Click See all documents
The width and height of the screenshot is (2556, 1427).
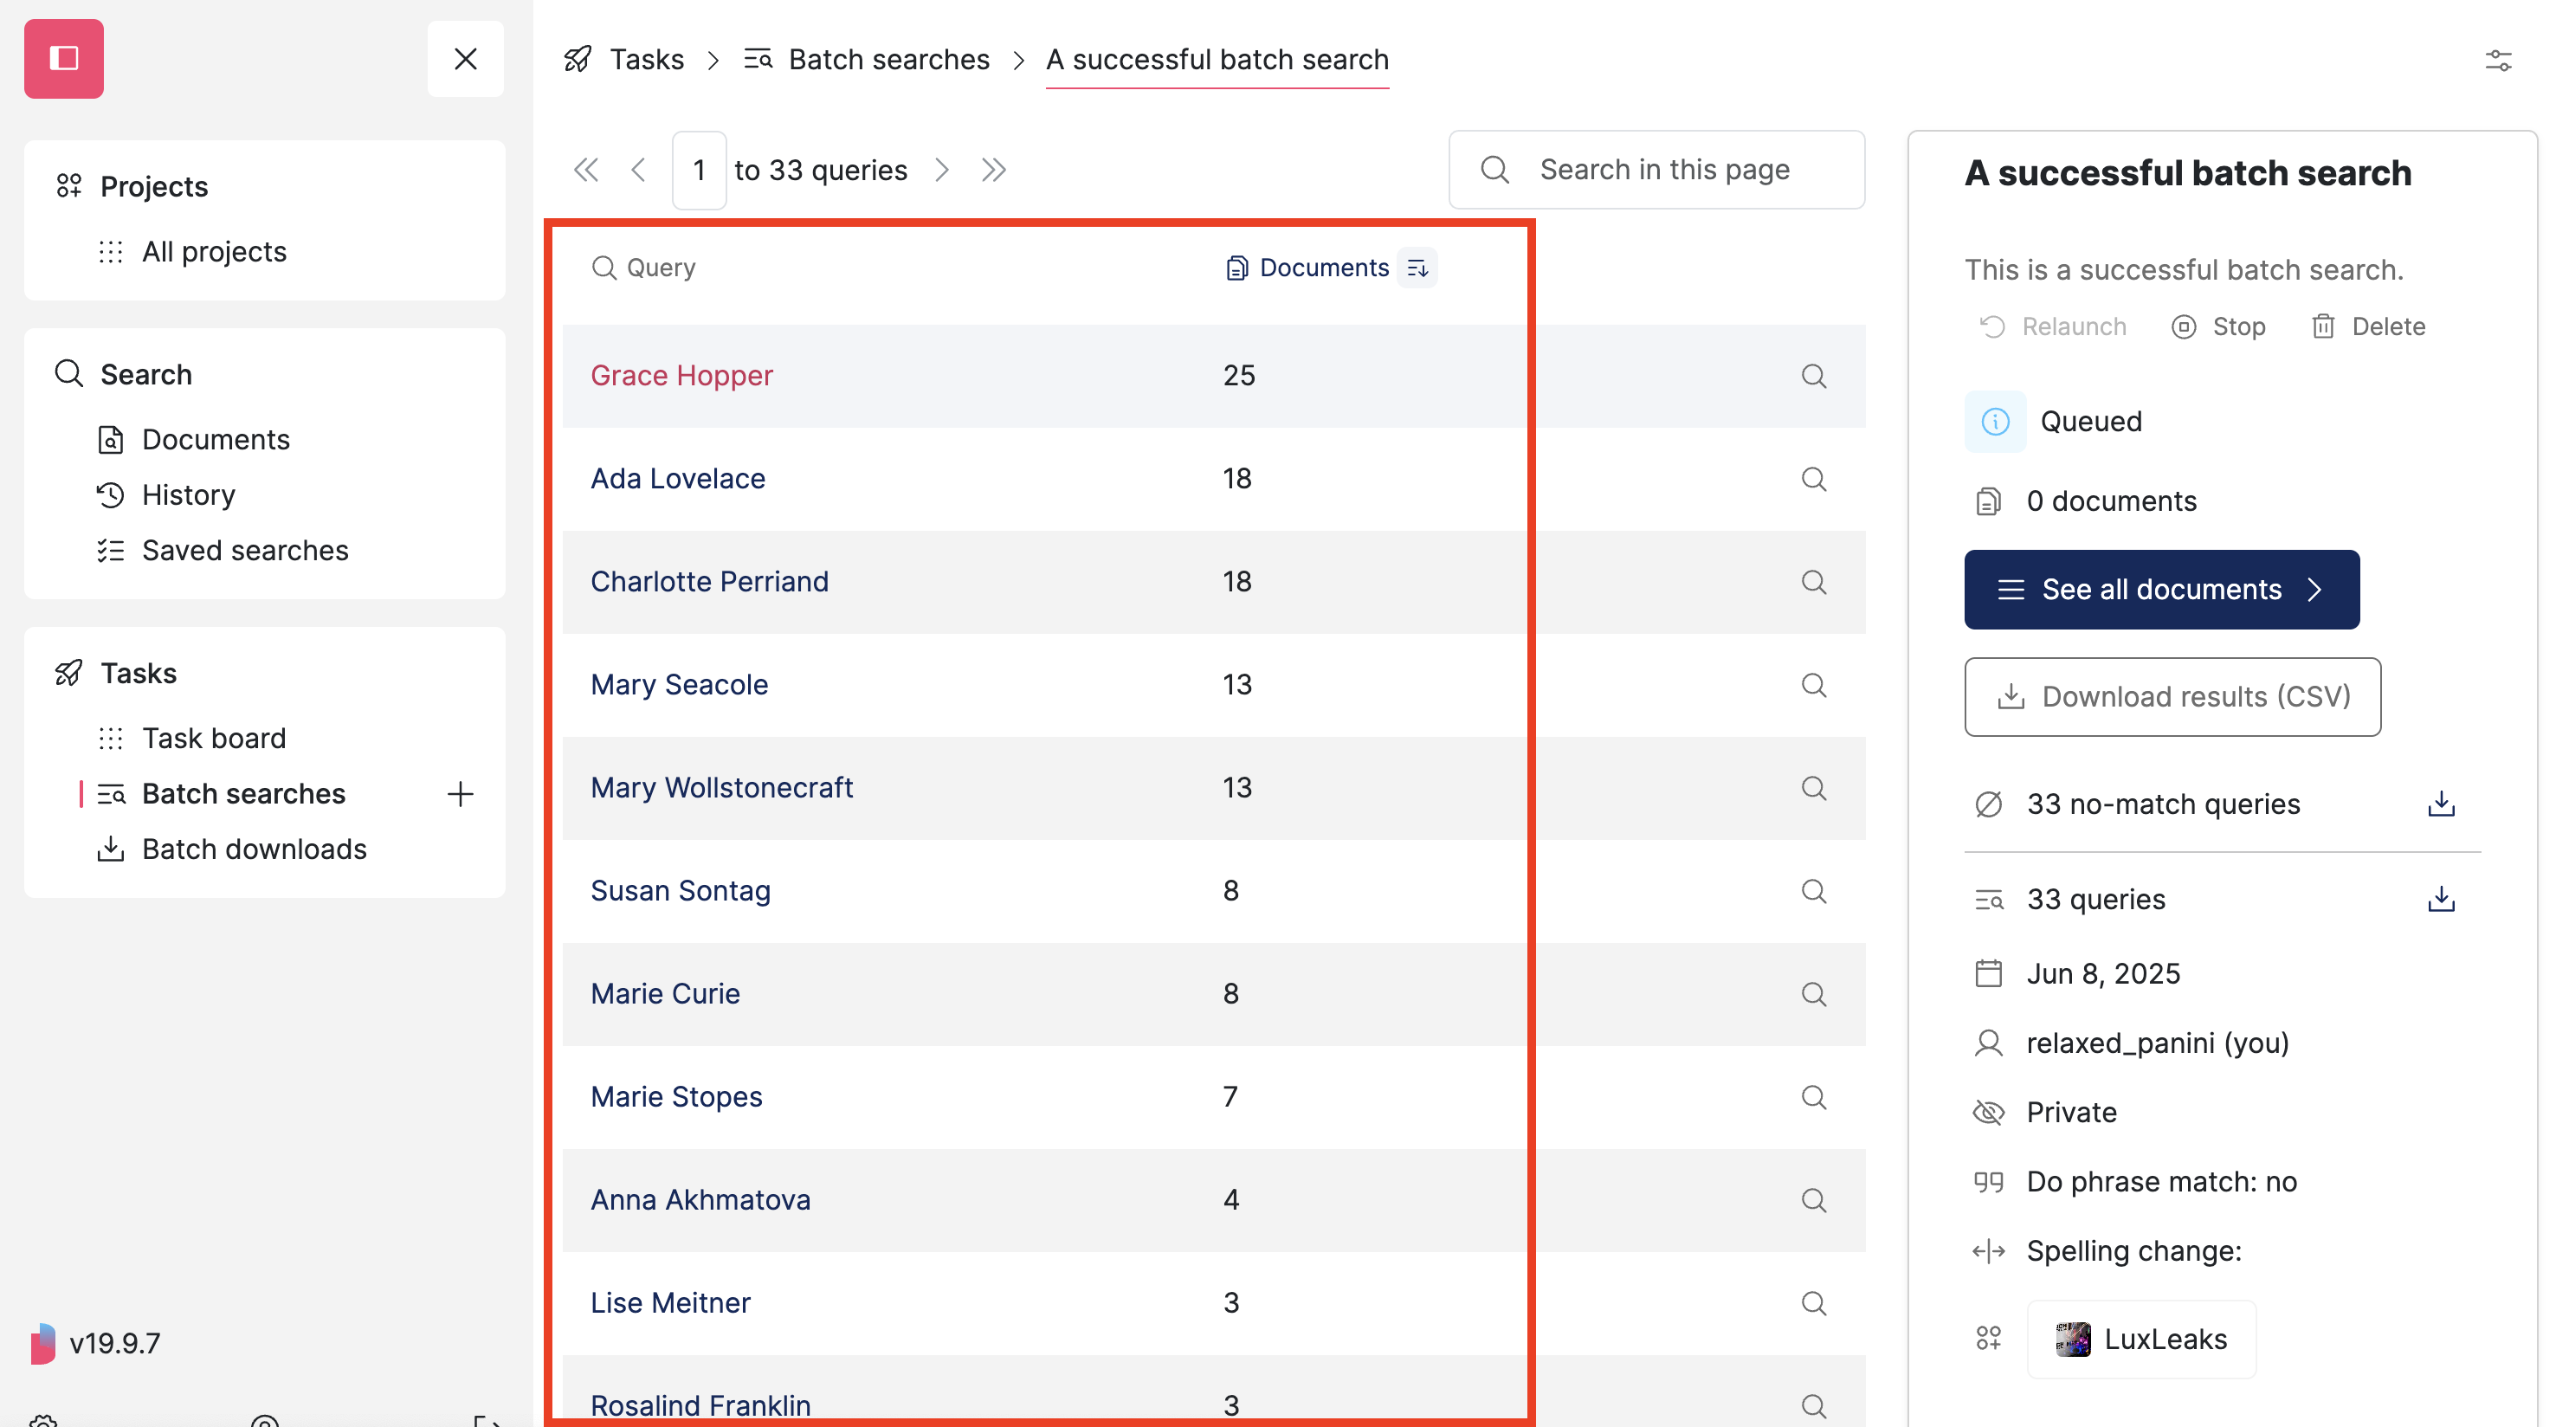pyautogui.click(x=2160, y=590)
